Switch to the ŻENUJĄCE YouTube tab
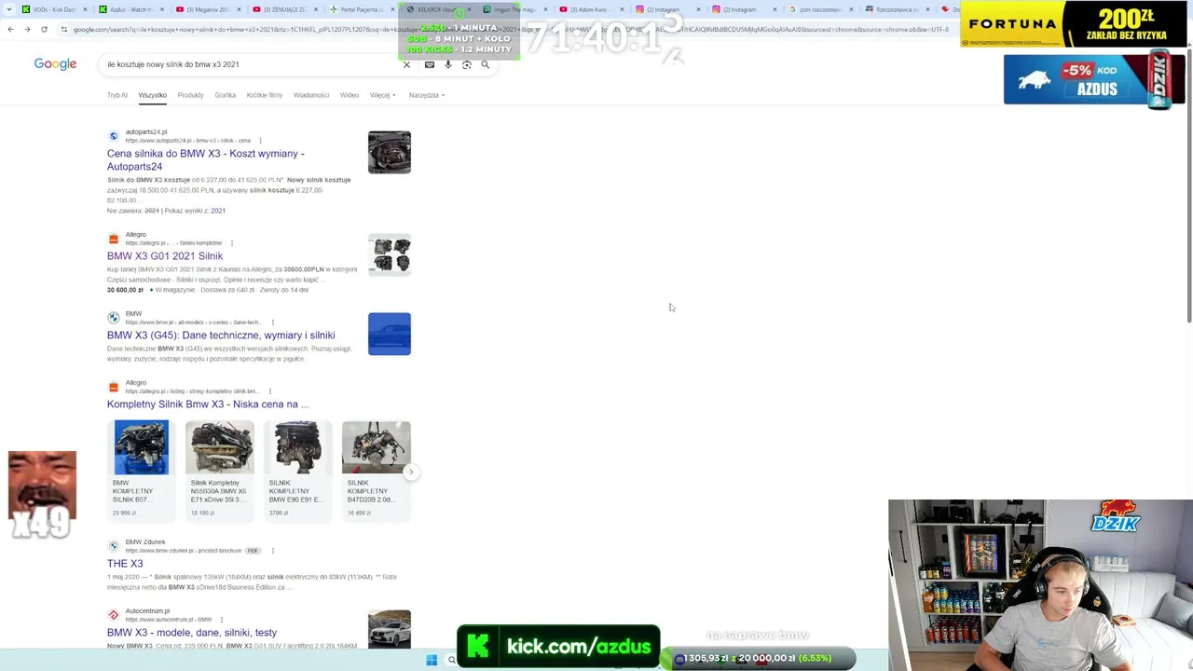 (x=284, y=9)
